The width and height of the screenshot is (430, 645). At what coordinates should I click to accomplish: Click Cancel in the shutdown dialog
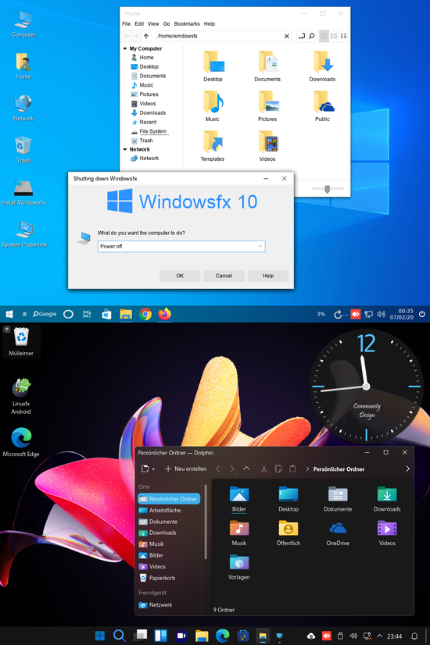[224, 276]
